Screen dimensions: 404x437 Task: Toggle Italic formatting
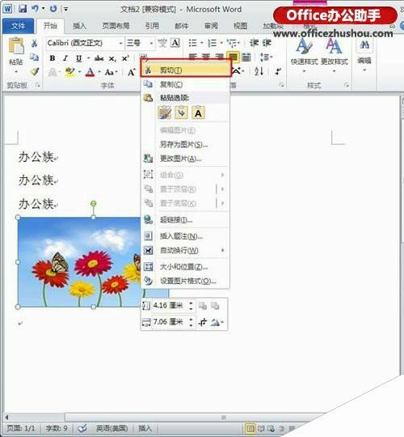pos(65,58)
